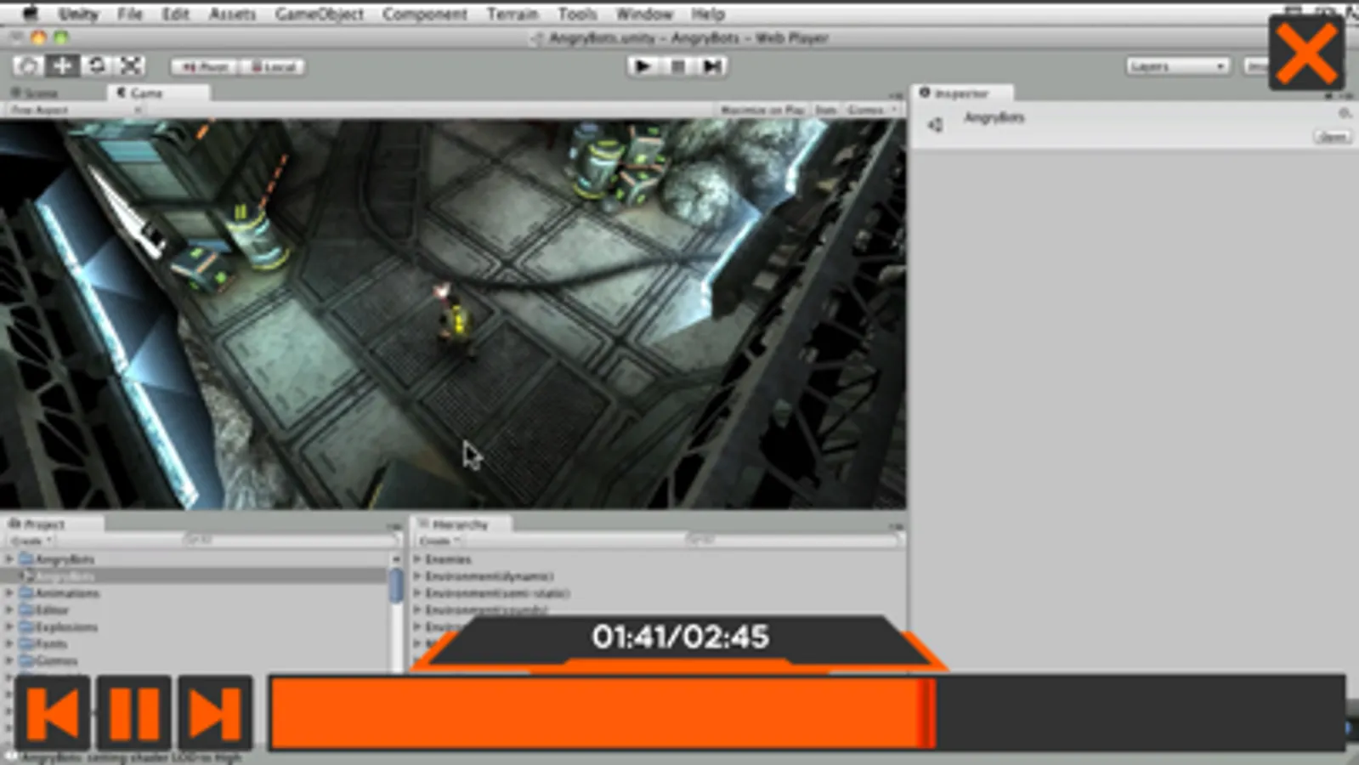Open the Gizmos dropdown

coord(871,110)
